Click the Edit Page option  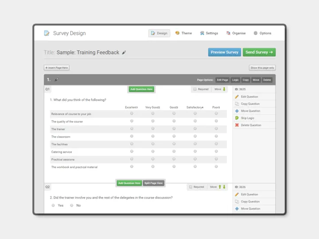[x=222, y=80]
